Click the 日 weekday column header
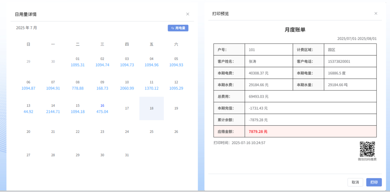390x192 pixels. (28, 44)
